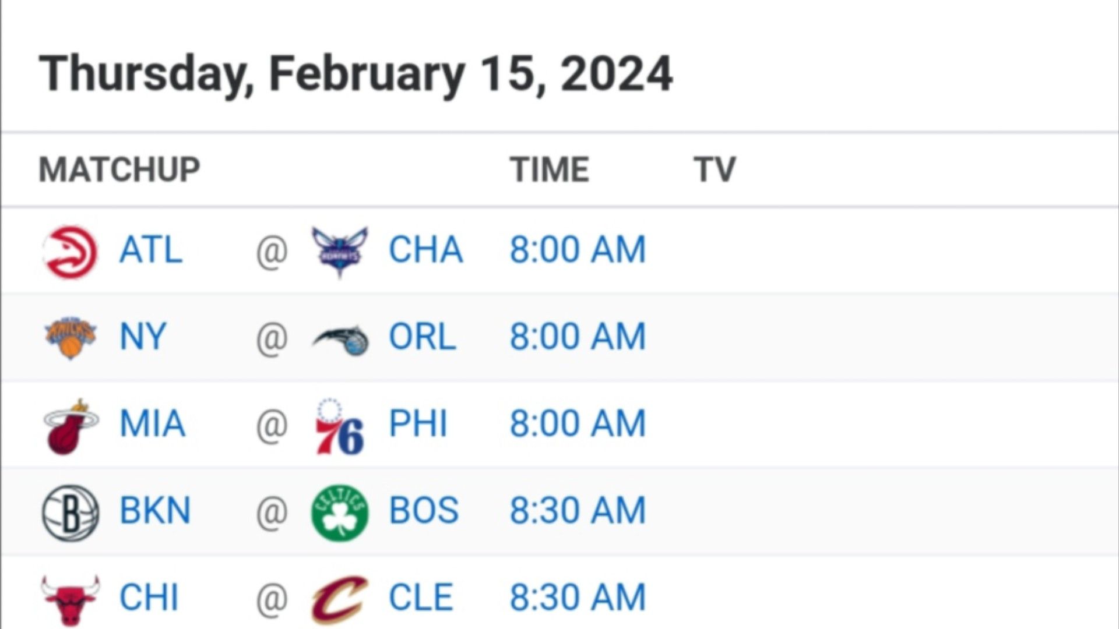Screen dimensions: 1119x629
Task: Open the PHI team link
Action: click(x=418, y=423)
